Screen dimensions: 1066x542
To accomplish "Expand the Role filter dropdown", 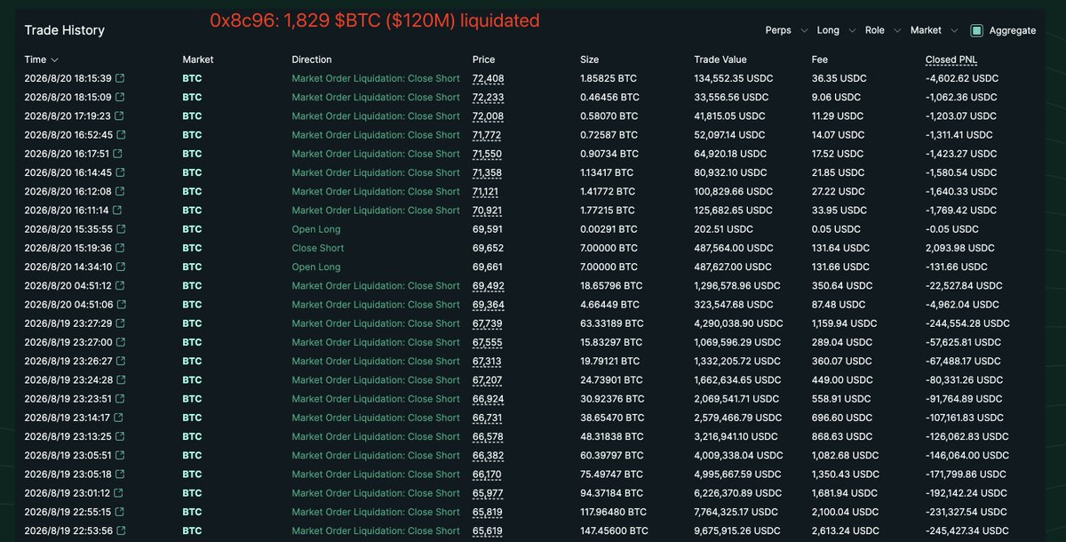I will pos(881,30).
